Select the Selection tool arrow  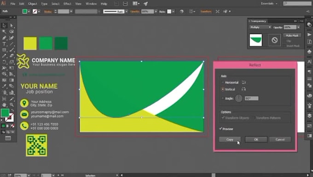coord(4,25)
